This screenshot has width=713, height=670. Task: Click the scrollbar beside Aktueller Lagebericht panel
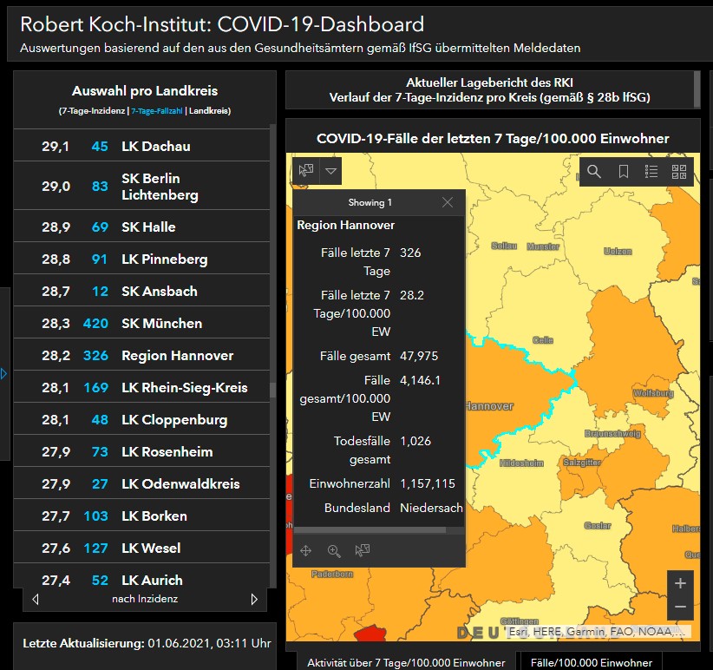coord(697,89)
